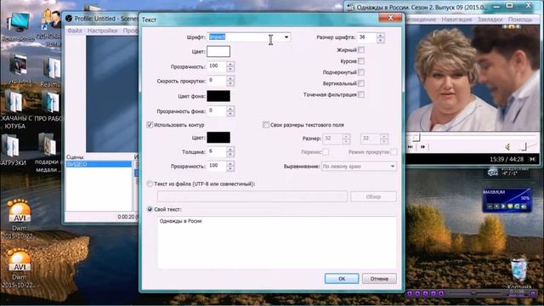Pick the black Цвет фона swatch
Image resolution: width=544 pixels, height=306 pixels.
tap(218, 96)
